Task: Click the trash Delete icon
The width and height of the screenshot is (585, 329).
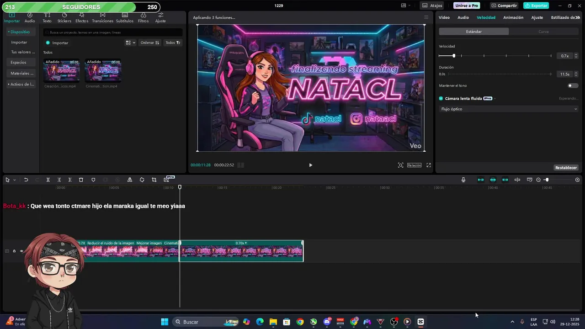Action: (x=81, y=180)
